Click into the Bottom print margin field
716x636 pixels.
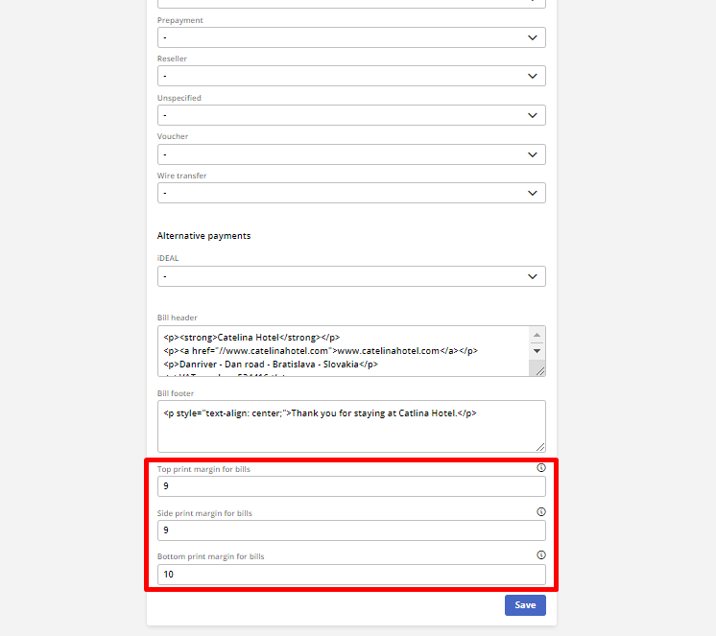351,575
